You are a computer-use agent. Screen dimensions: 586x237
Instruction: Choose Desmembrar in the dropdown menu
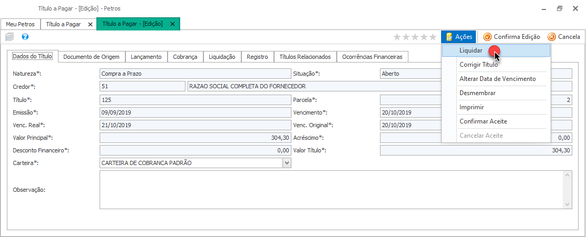[x=495, y=93]
